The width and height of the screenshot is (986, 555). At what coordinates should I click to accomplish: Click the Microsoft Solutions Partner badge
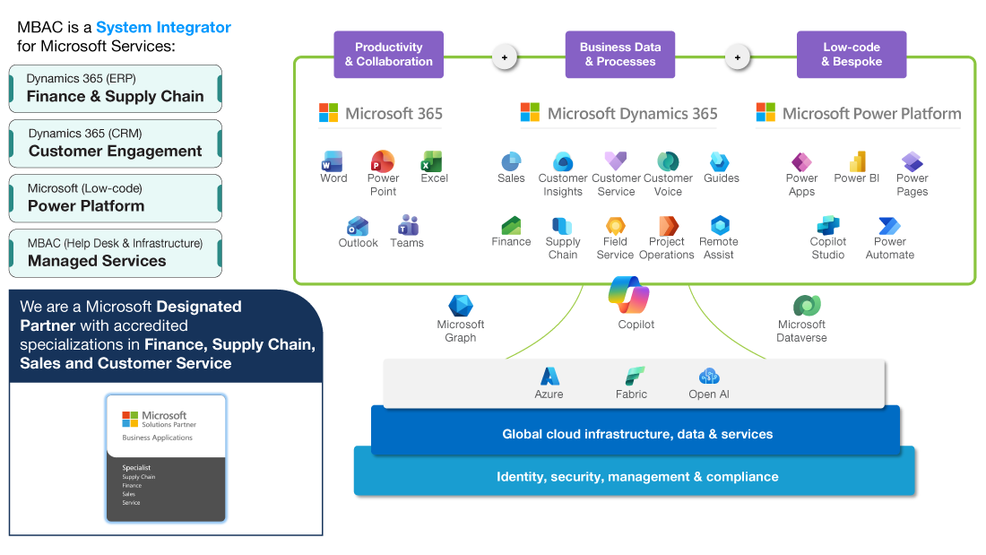coord(166,458)
